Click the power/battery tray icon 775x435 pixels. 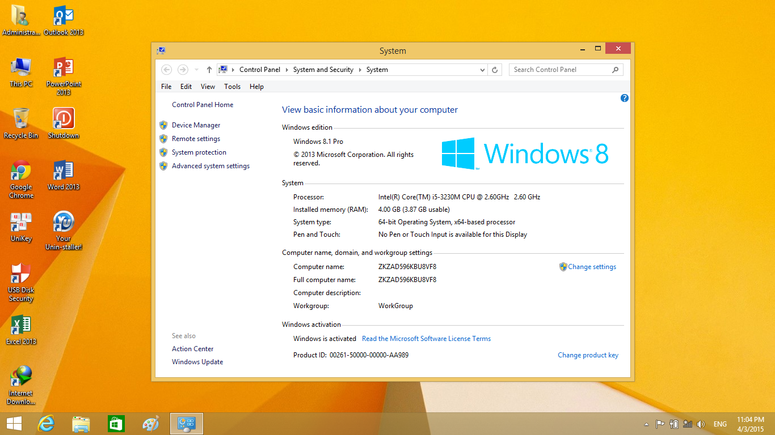(x=674, y=424)
